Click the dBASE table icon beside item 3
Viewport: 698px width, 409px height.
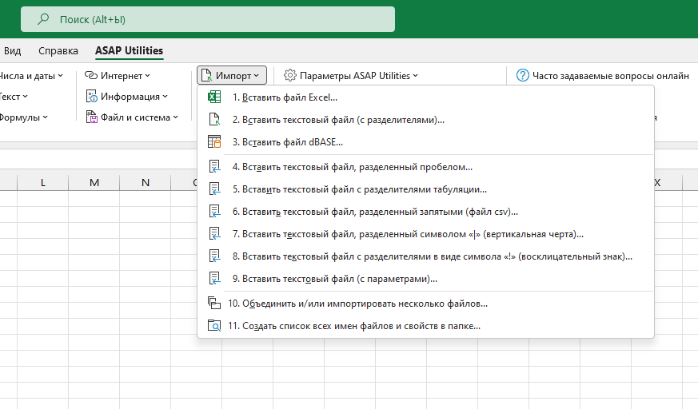[x=214, y=142]
